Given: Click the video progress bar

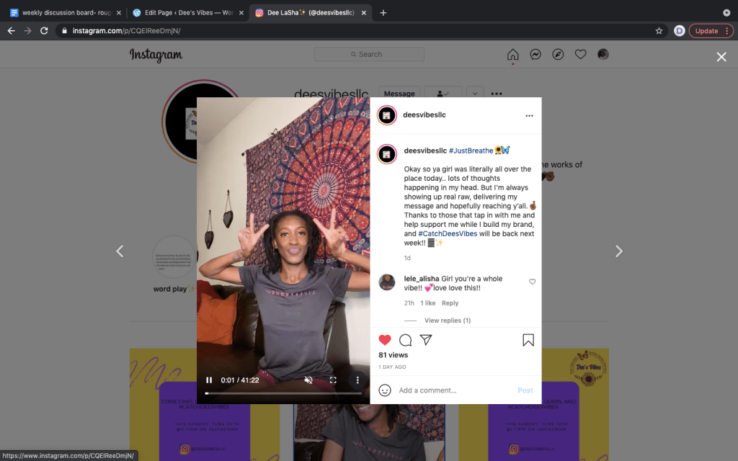Looking at the screenshot, I should (283, 393).
